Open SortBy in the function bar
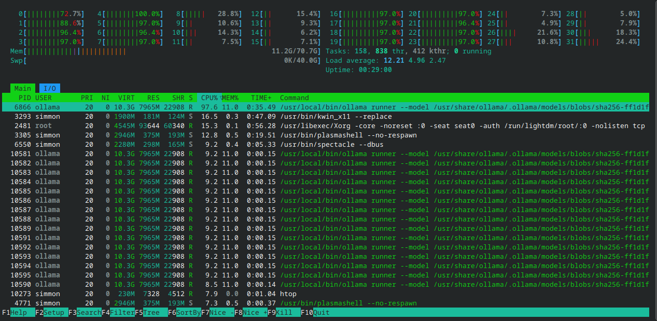This screenshot has width=657, height=321. [x=185, y=313]
